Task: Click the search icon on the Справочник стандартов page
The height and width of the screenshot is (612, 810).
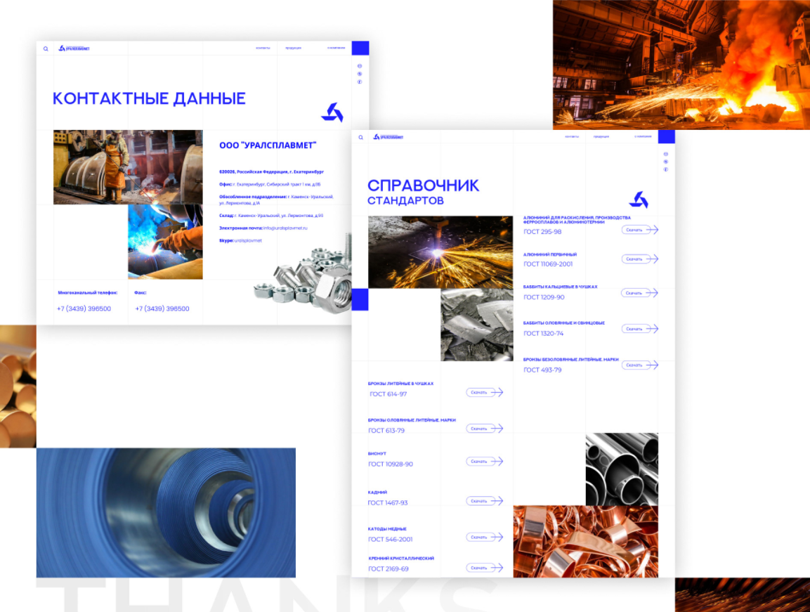Action: click(x=360, y=137)
